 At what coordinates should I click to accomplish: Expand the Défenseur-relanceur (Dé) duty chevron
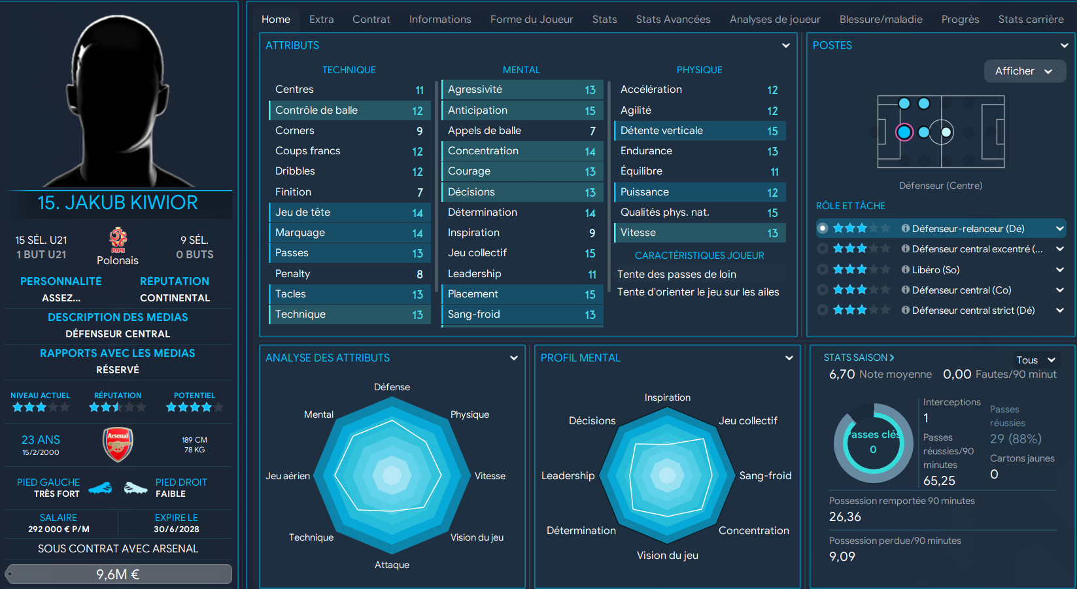(1060, 228)
